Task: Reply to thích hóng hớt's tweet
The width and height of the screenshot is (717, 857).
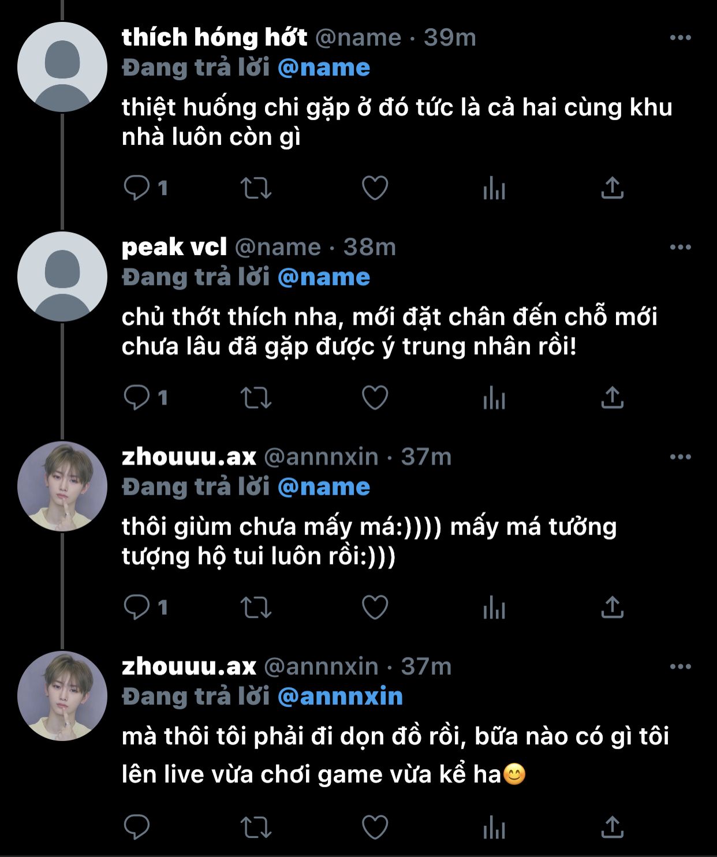Action: (137, 188)
